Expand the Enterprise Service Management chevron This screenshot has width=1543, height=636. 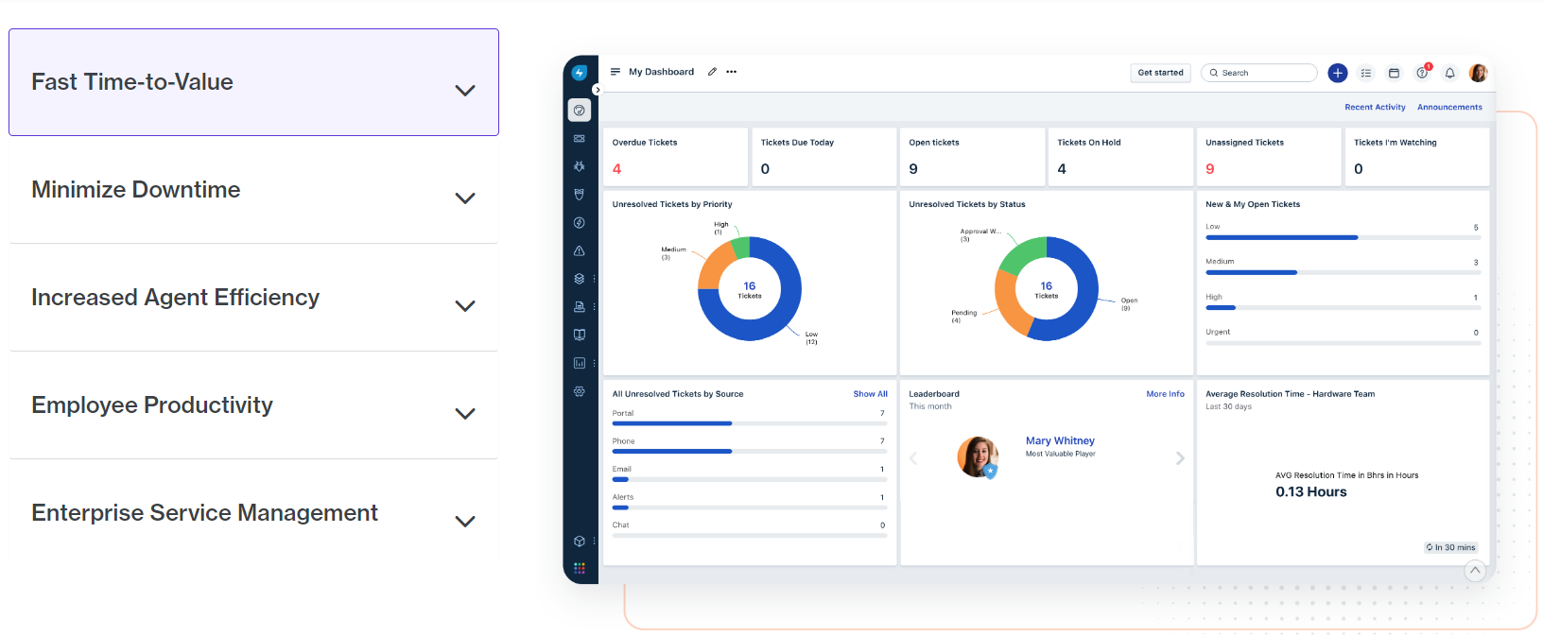click(464, 522)
